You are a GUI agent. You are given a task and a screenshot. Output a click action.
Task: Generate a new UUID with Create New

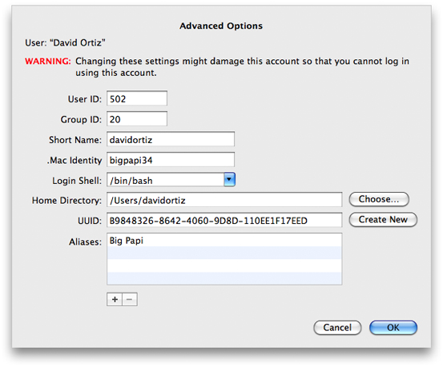point(383,219)
